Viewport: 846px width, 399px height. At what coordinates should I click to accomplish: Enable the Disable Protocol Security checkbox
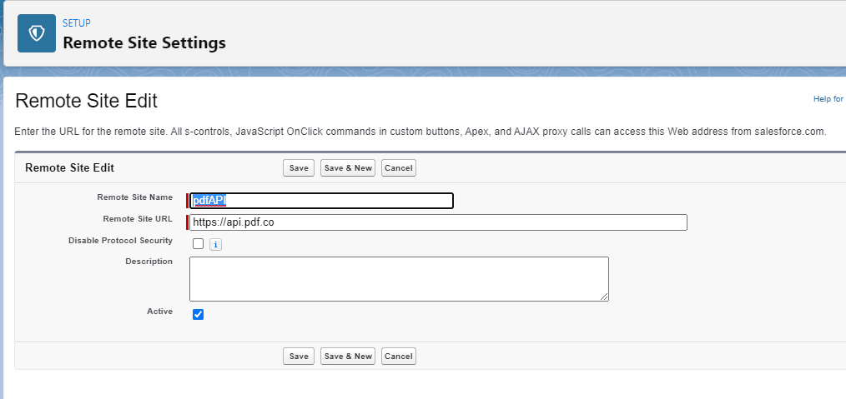point(198,244)
